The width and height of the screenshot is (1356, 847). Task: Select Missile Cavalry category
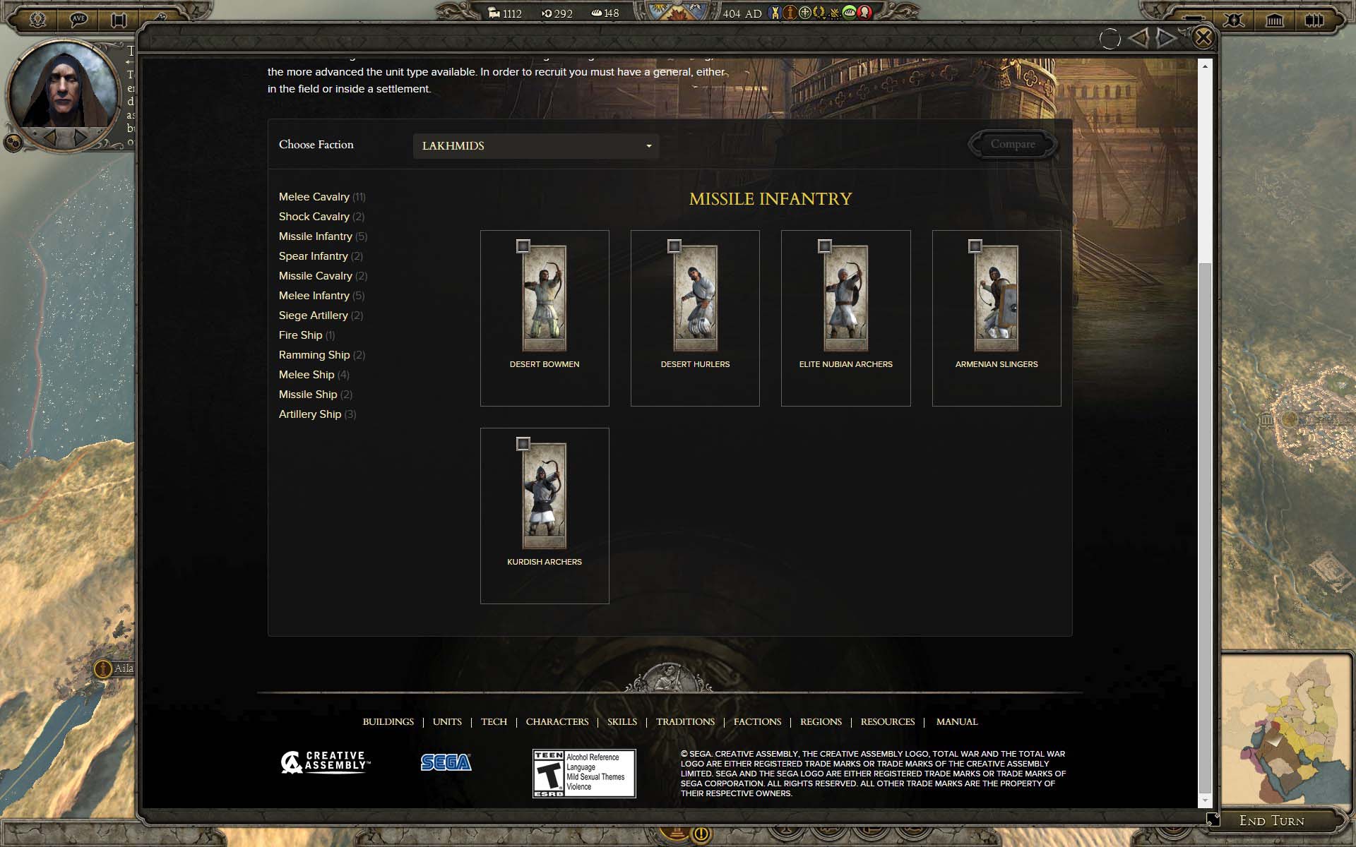(323, 276)
